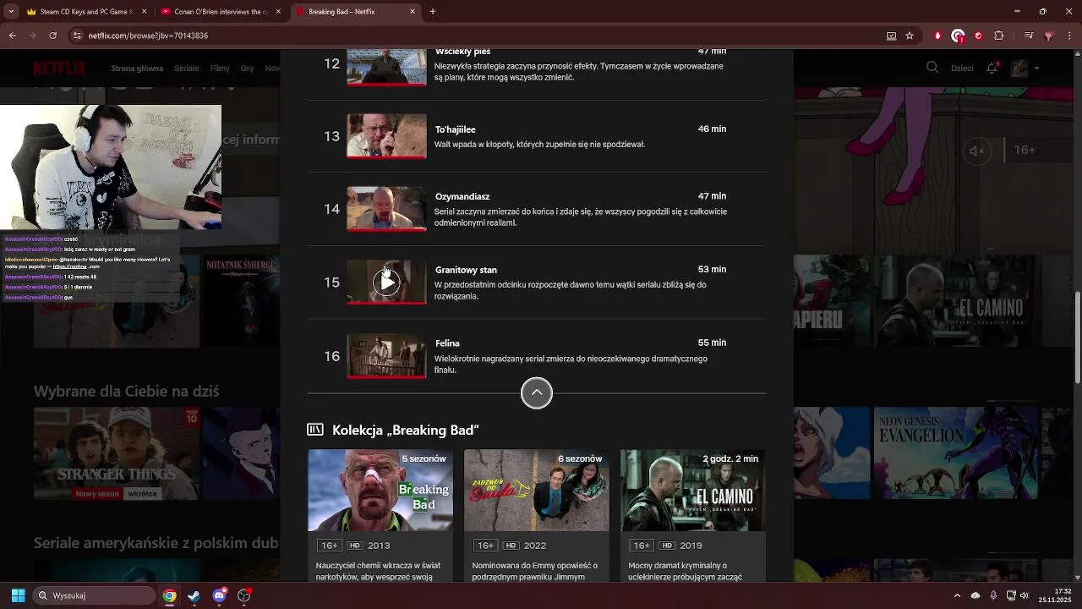Close the Breaking Bad – Netflix tab
1082x609 pixels.
click(413, 12)
